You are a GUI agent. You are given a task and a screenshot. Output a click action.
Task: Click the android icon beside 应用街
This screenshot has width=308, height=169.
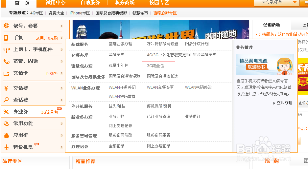click(7, 135)
